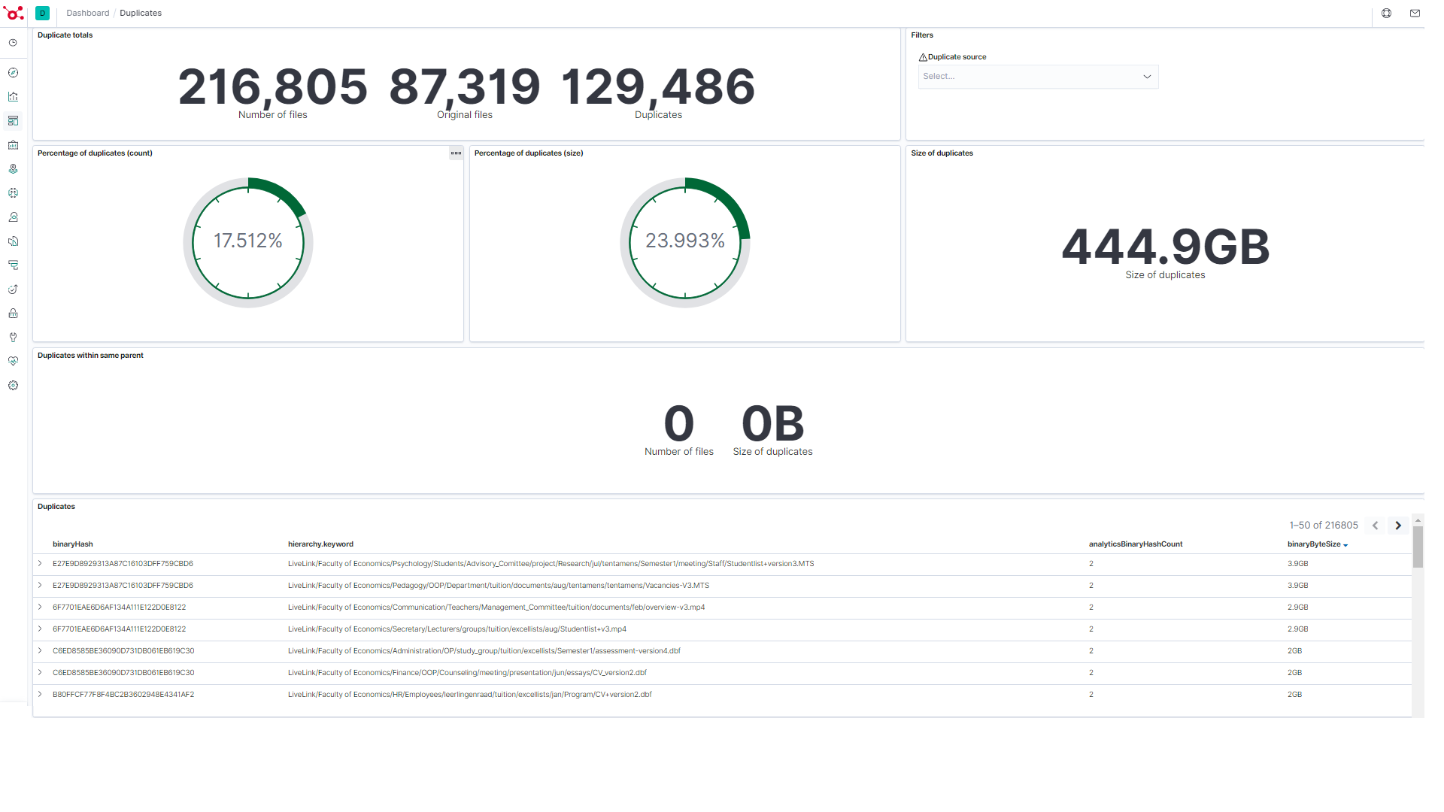Open Management gear icon in sidebar
The height and width of the screenshot is (812, 1444).
[x=13, y=386]
